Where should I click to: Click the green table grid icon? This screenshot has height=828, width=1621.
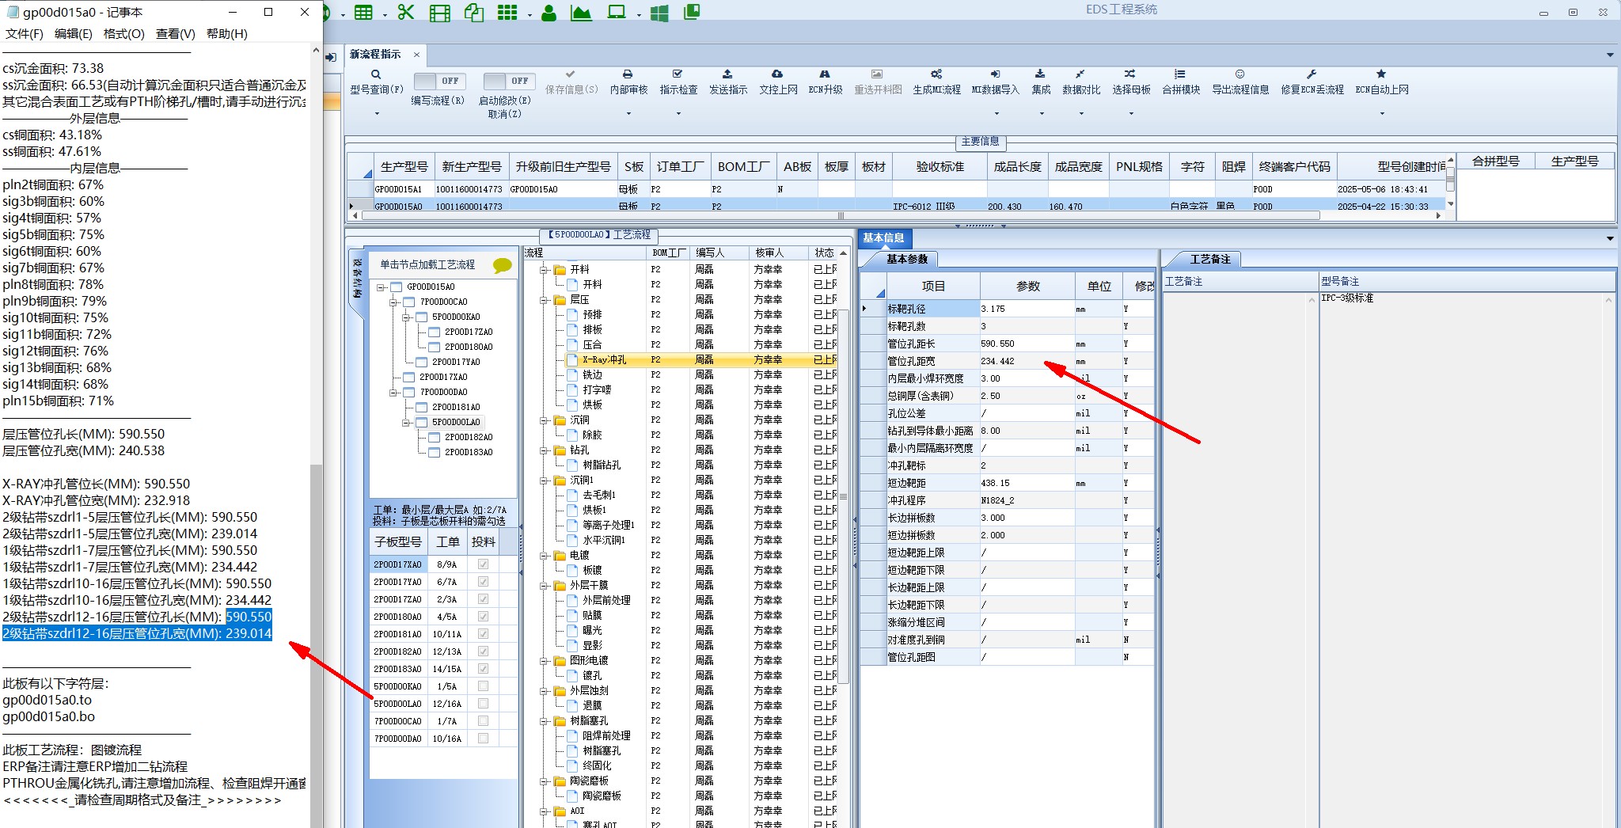pos(363,12)
